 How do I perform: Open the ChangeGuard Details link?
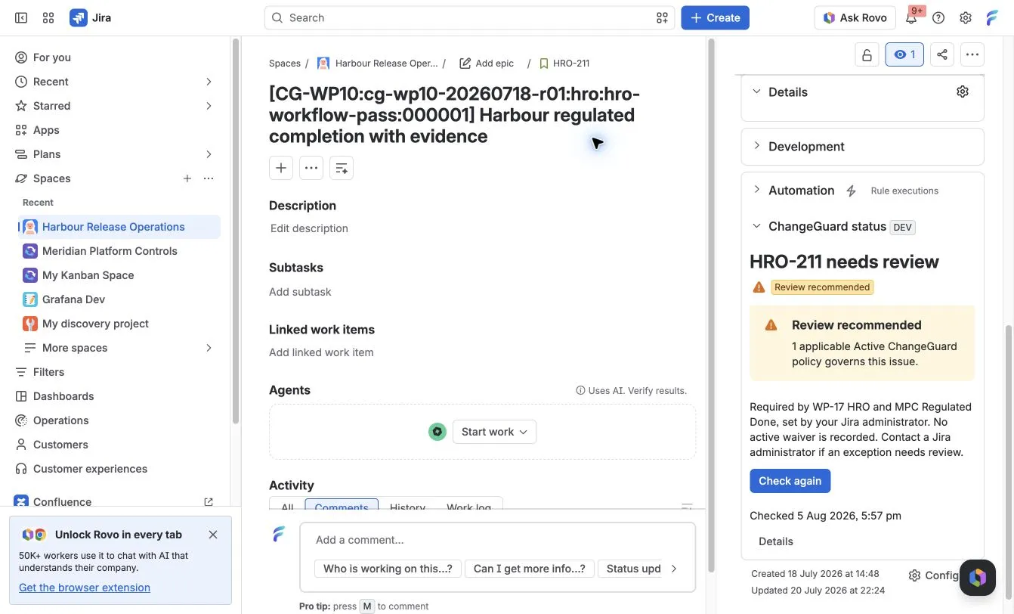775,541
